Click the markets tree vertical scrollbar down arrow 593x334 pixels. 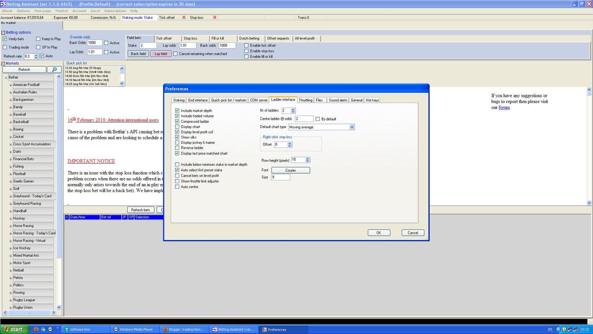pyautogui.click(x=59, y=307)
